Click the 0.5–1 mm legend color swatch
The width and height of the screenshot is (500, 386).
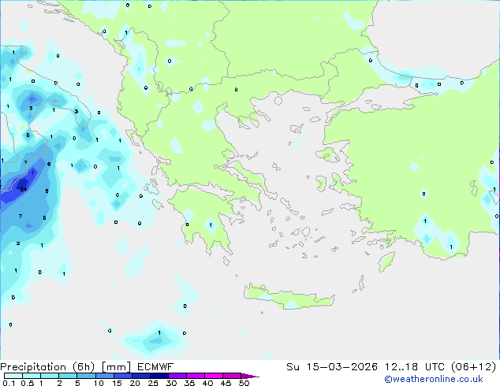coord(32,376)
